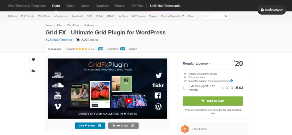Viewport: 292px width, 135px height.
Task: Click the Elite Author badge icon
Action: pyautogui.click(x=185, y=129)
